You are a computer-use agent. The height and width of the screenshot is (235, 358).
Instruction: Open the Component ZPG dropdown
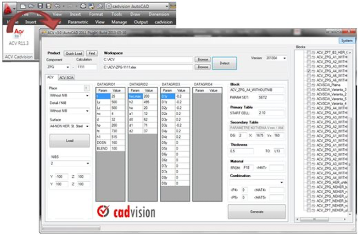coord(58,67)
